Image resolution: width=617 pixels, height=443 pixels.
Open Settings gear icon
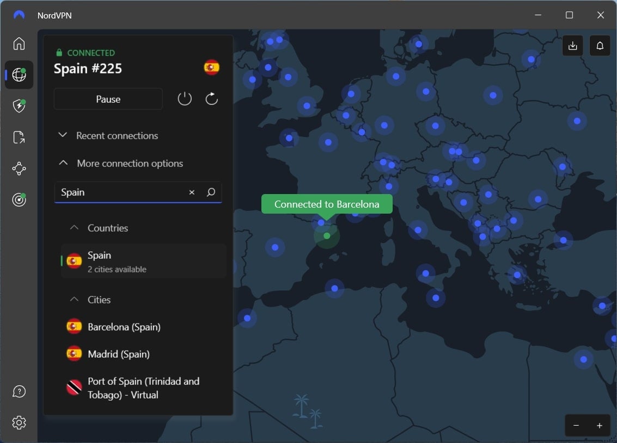coord(19,422)
